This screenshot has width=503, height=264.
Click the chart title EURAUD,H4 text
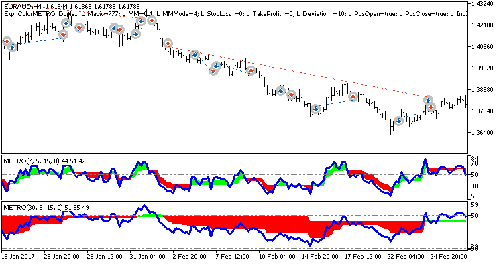[23, 7]
